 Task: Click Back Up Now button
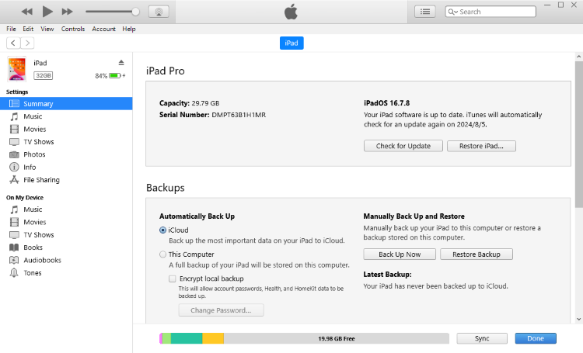click(x=399, y=254)
